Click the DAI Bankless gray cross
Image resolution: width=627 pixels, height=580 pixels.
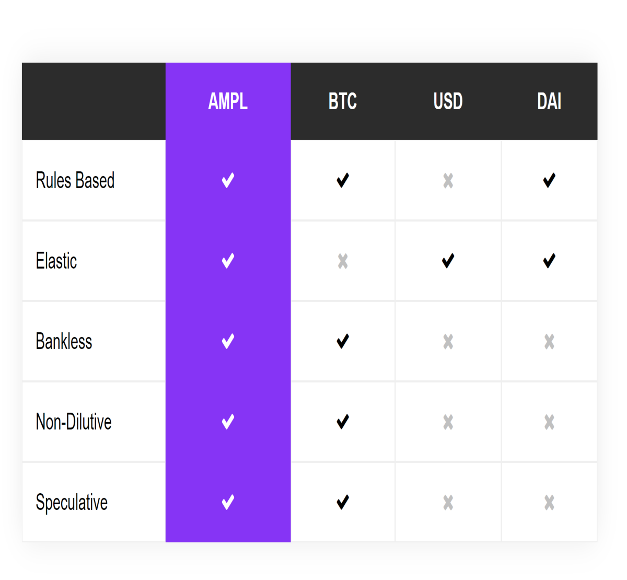point(549,342)
